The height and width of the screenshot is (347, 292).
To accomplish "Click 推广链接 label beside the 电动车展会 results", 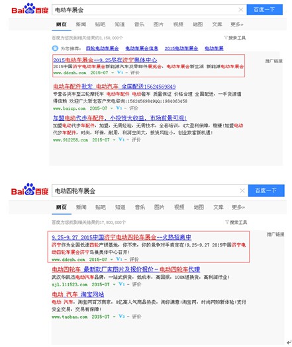I will point(274,61).
